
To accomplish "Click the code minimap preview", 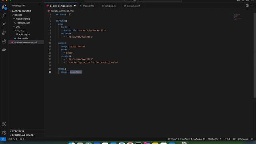I will tap(237, 16).
